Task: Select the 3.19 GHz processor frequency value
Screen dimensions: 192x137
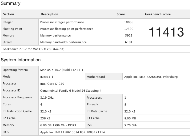Action: click(47, 98)
